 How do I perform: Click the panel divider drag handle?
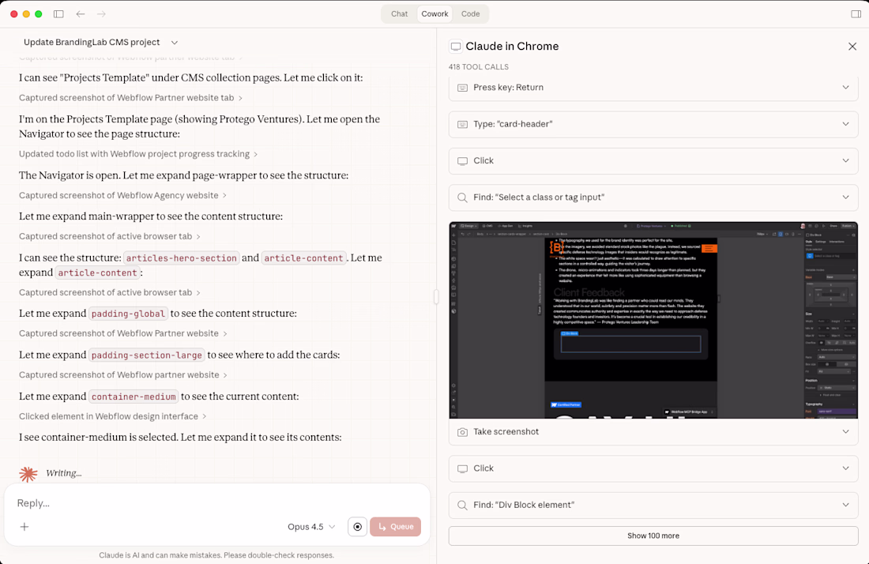pyautogui.click(x=436, y=297)
